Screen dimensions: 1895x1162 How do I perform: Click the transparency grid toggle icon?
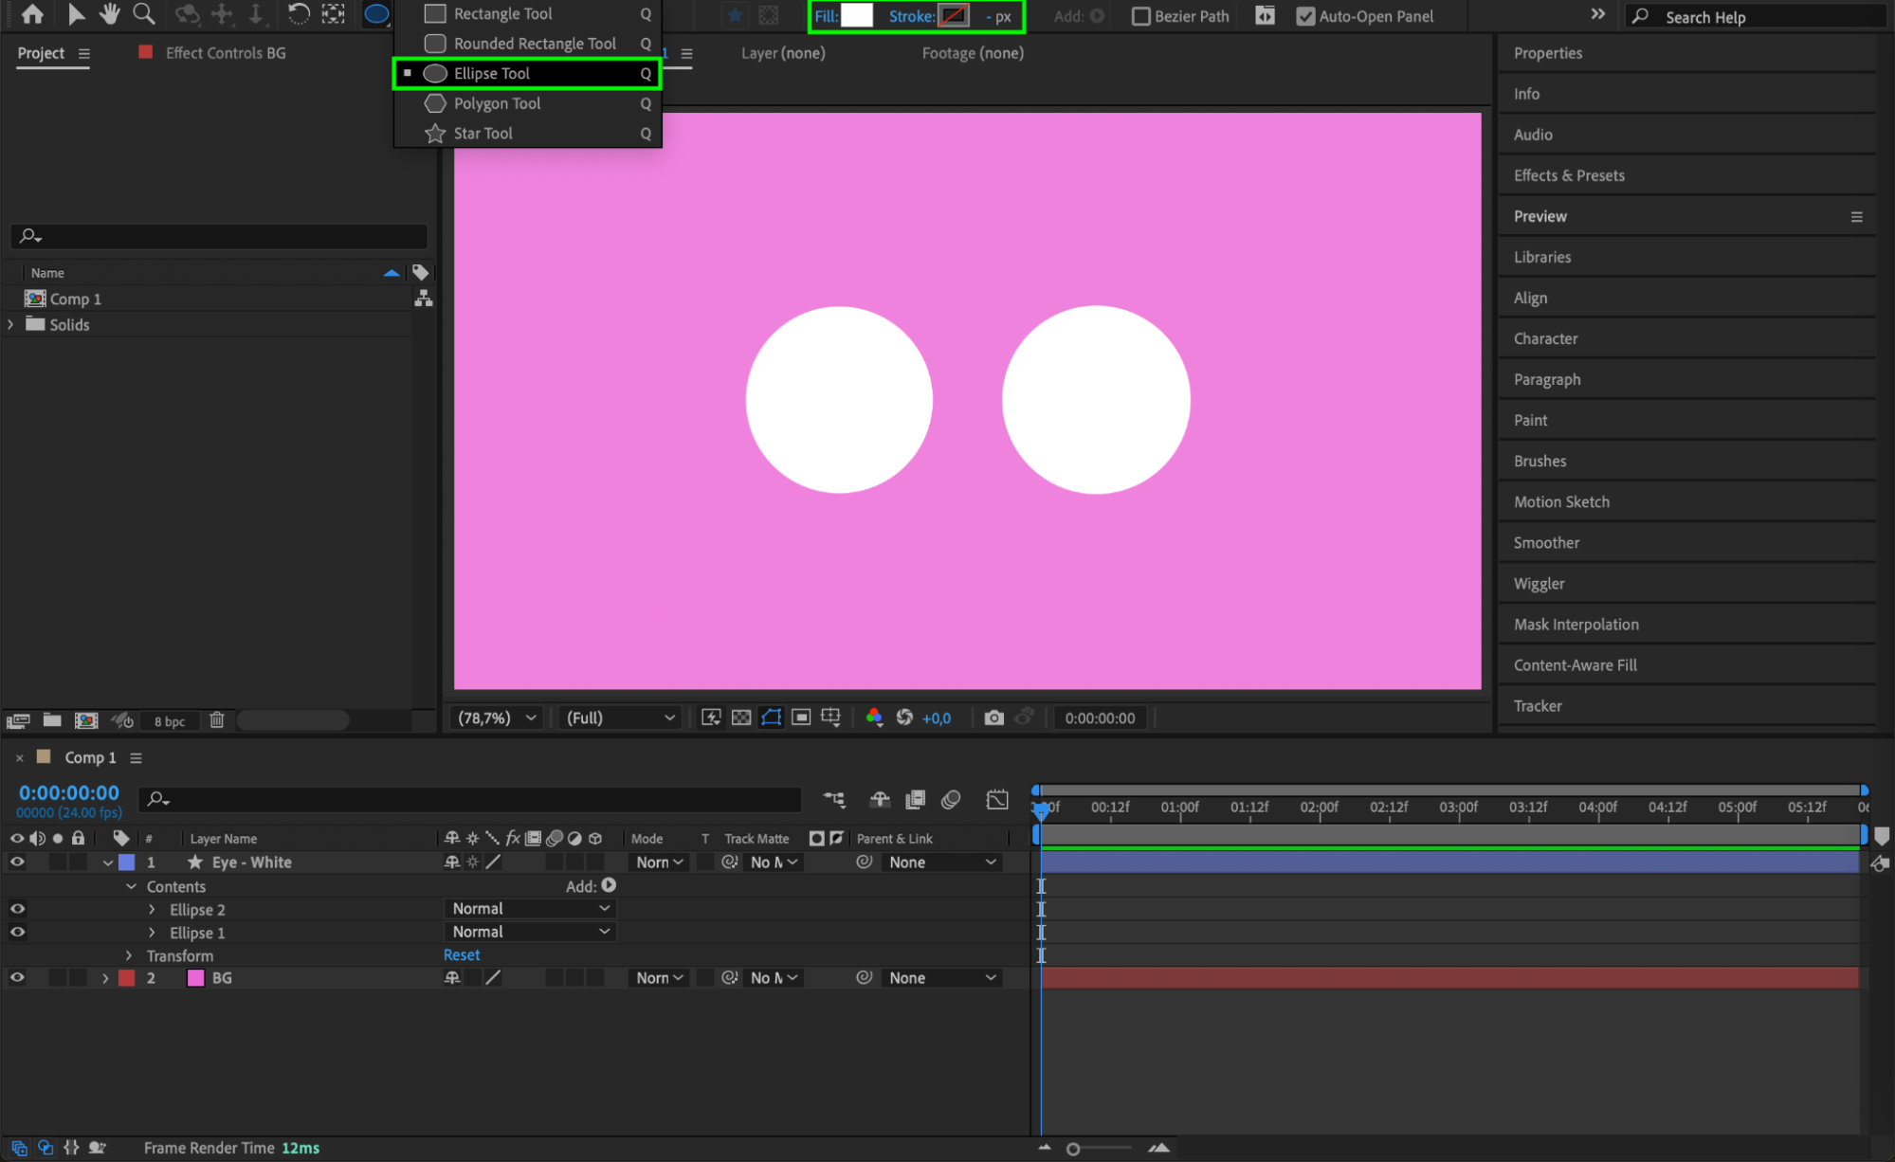[x=741, y=717]
